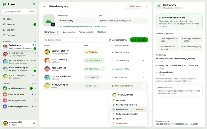Click the Właściciel role badge

coord(92,52)
